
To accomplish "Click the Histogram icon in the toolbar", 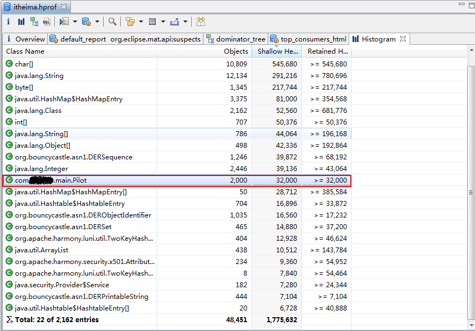I will tap(21, 22).
